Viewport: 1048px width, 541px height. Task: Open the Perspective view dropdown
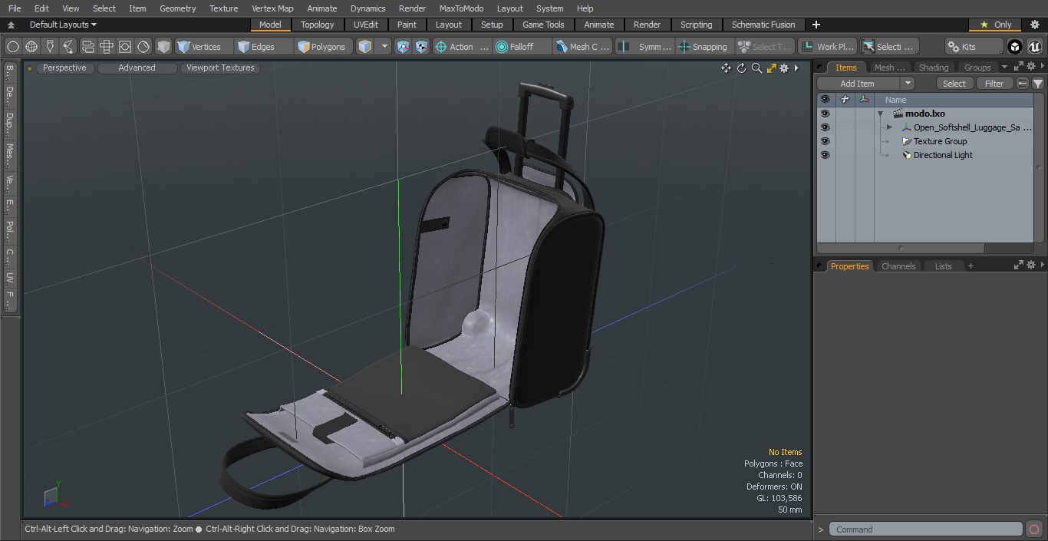click(64, 68)
